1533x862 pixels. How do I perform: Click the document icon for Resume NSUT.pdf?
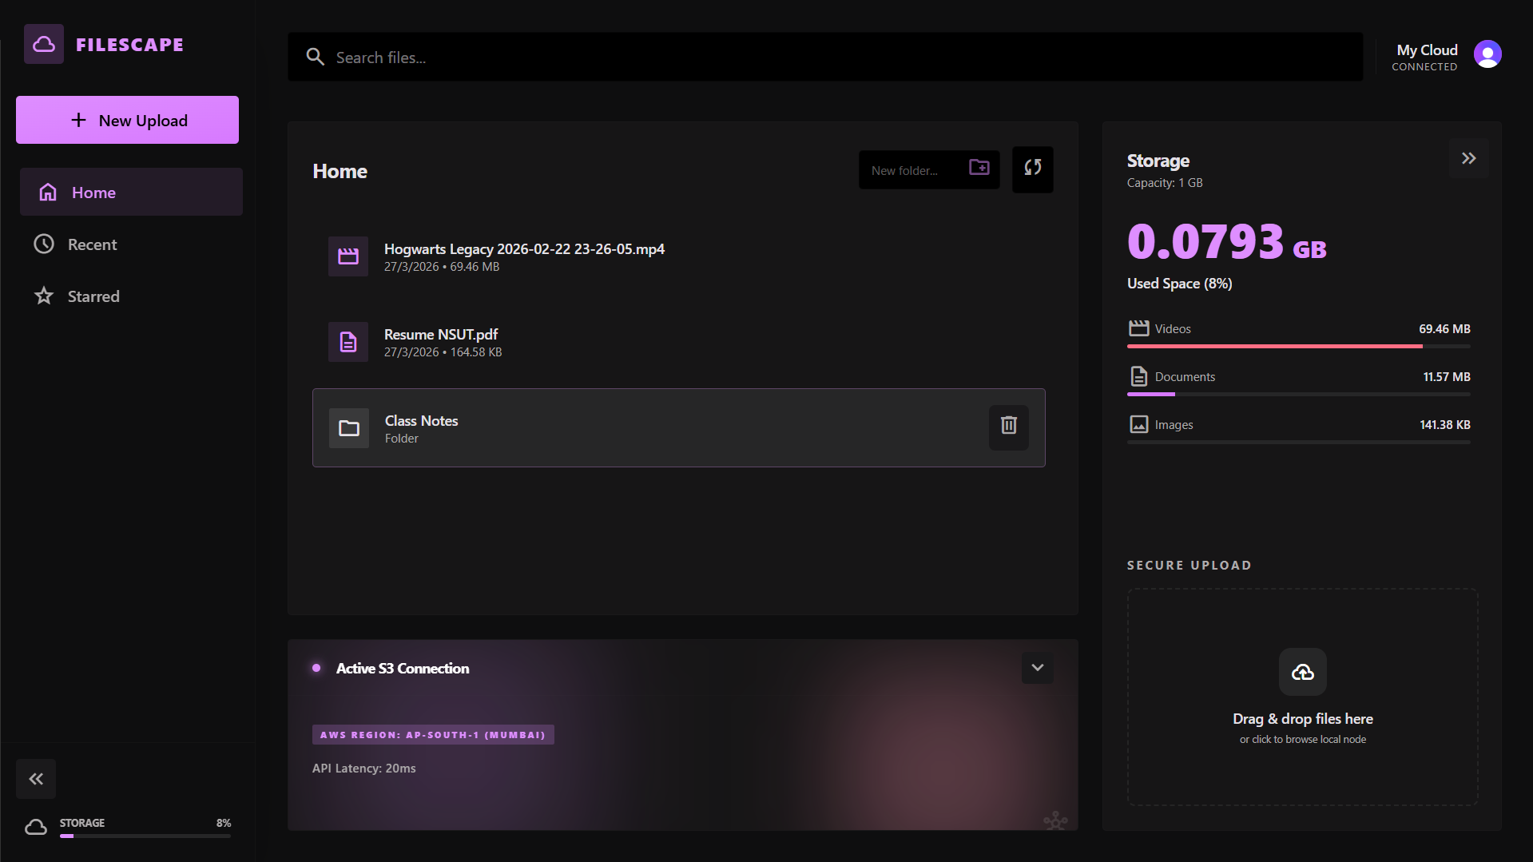(x=348, y=342)
